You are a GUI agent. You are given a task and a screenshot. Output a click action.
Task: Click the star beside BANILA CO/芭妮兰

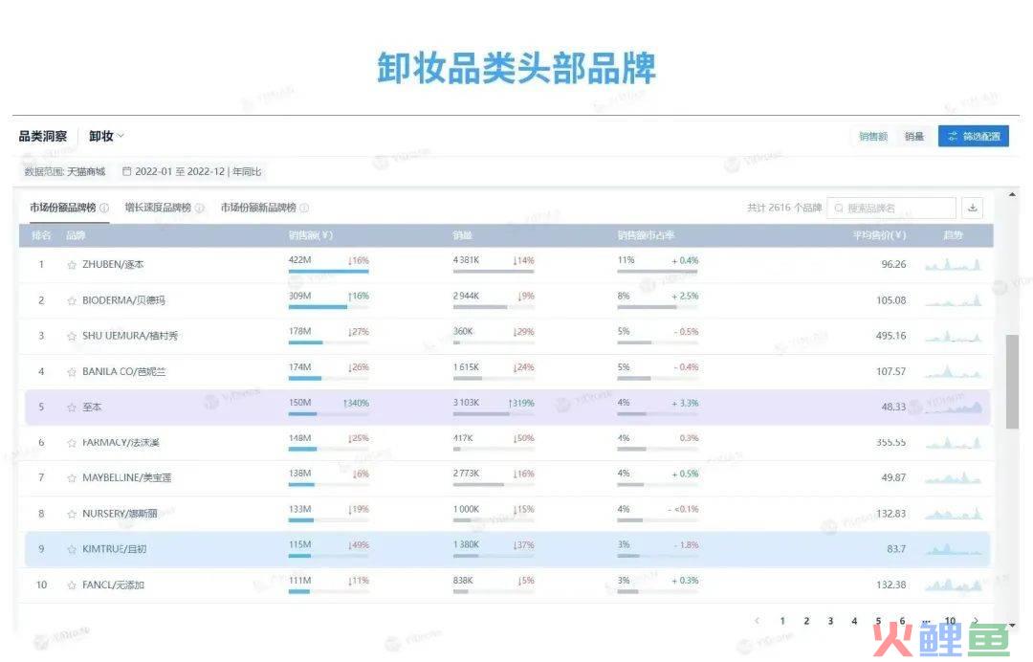[72, 371]
